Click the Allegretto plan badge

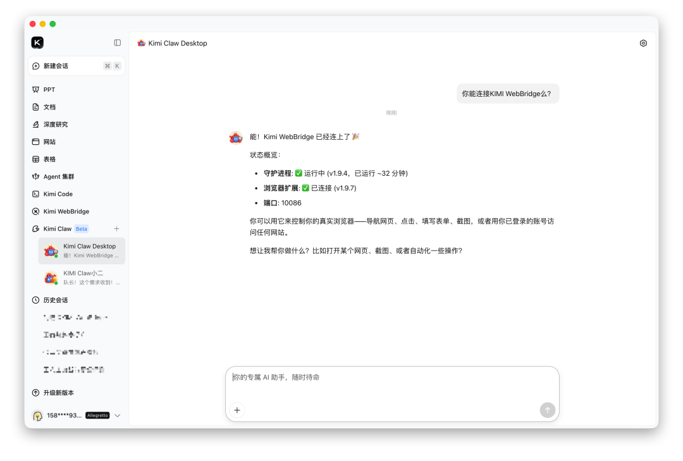97,415
